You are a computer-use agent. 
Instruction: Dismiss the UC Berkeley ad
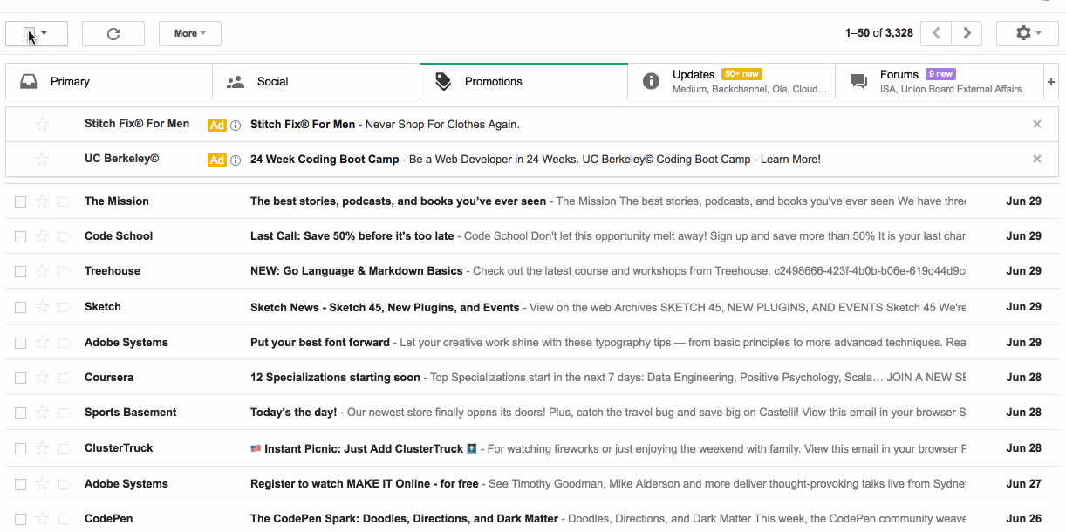1037,159
